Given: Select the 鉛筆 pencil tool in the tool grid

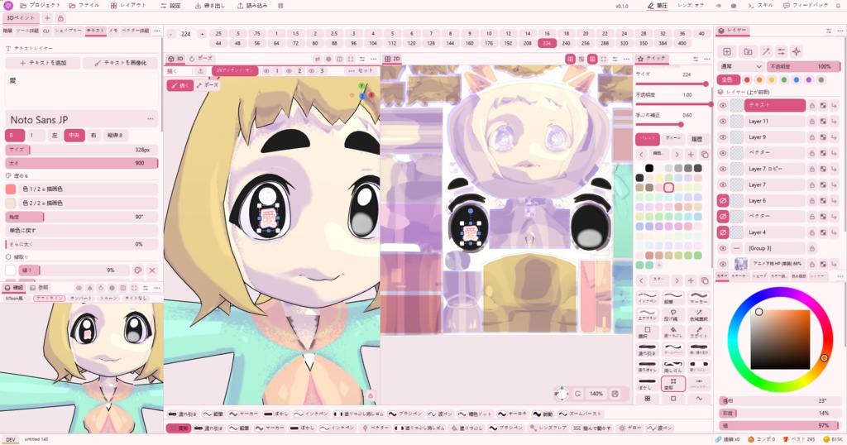Looking at the screenshot, I should tap(673, 298).
